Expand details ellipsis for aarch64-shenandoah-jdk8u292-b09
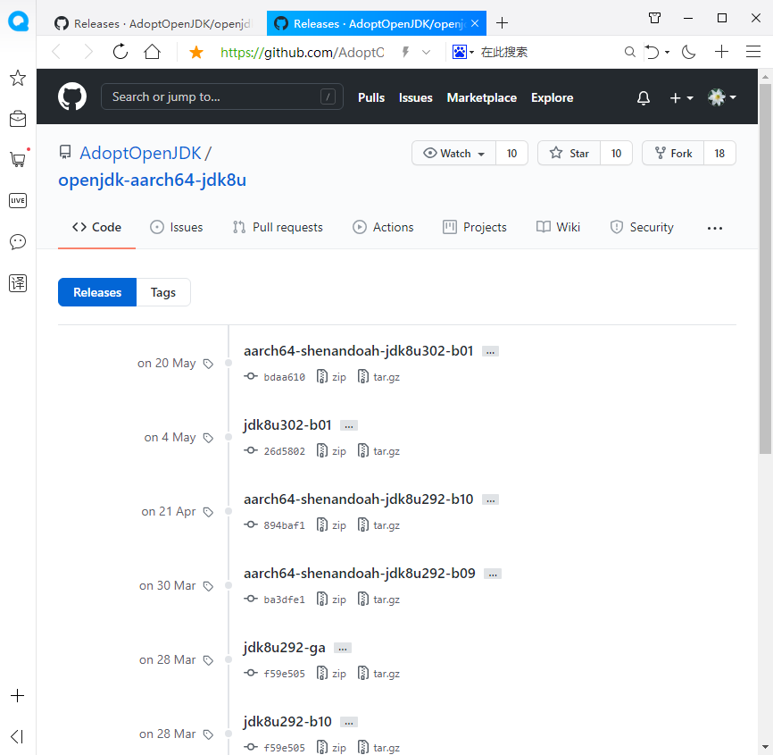The height and width of the screenshot is (755, 773). pos(493,574)
